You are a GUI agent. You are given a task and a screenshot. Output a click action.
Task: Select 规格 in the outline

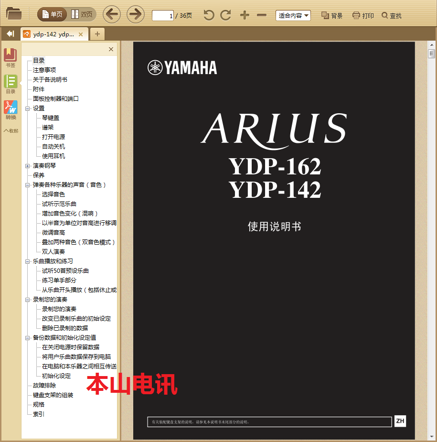click(39, 405)
